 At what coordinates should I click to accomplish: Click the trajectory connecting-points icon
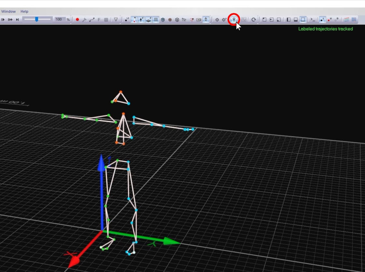[92, 20]
